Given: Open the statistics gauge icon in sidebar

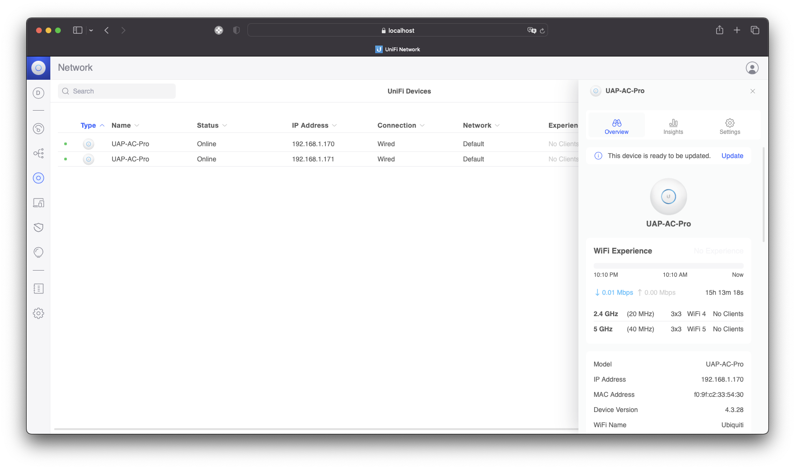Looking at the screenshot, I should [x=38, y=129].
